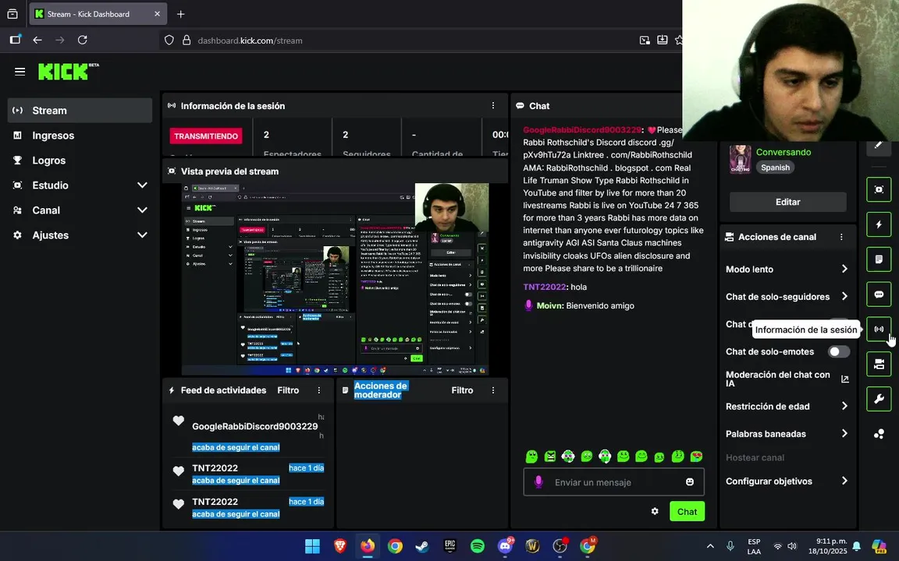The image size is (899, 561).
Task: Open Logros in the sidebar
Action: point(80,161)
